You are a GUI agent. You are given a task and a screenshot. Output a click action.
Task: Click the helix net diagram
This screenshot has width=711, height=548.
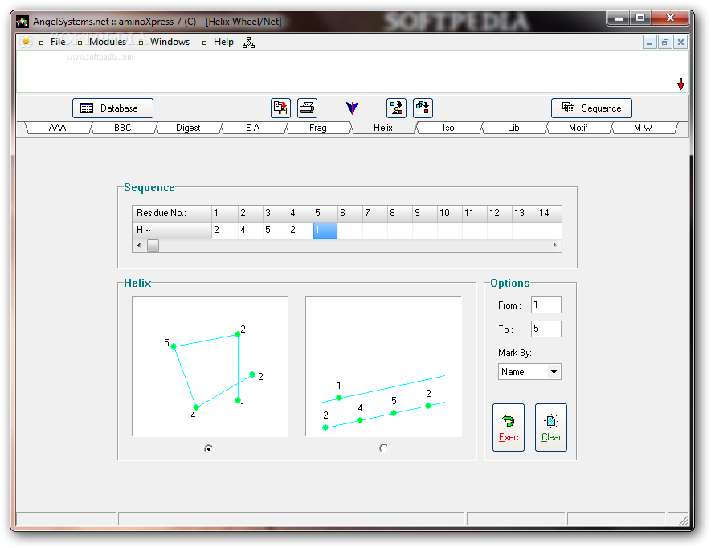[383, 366]
